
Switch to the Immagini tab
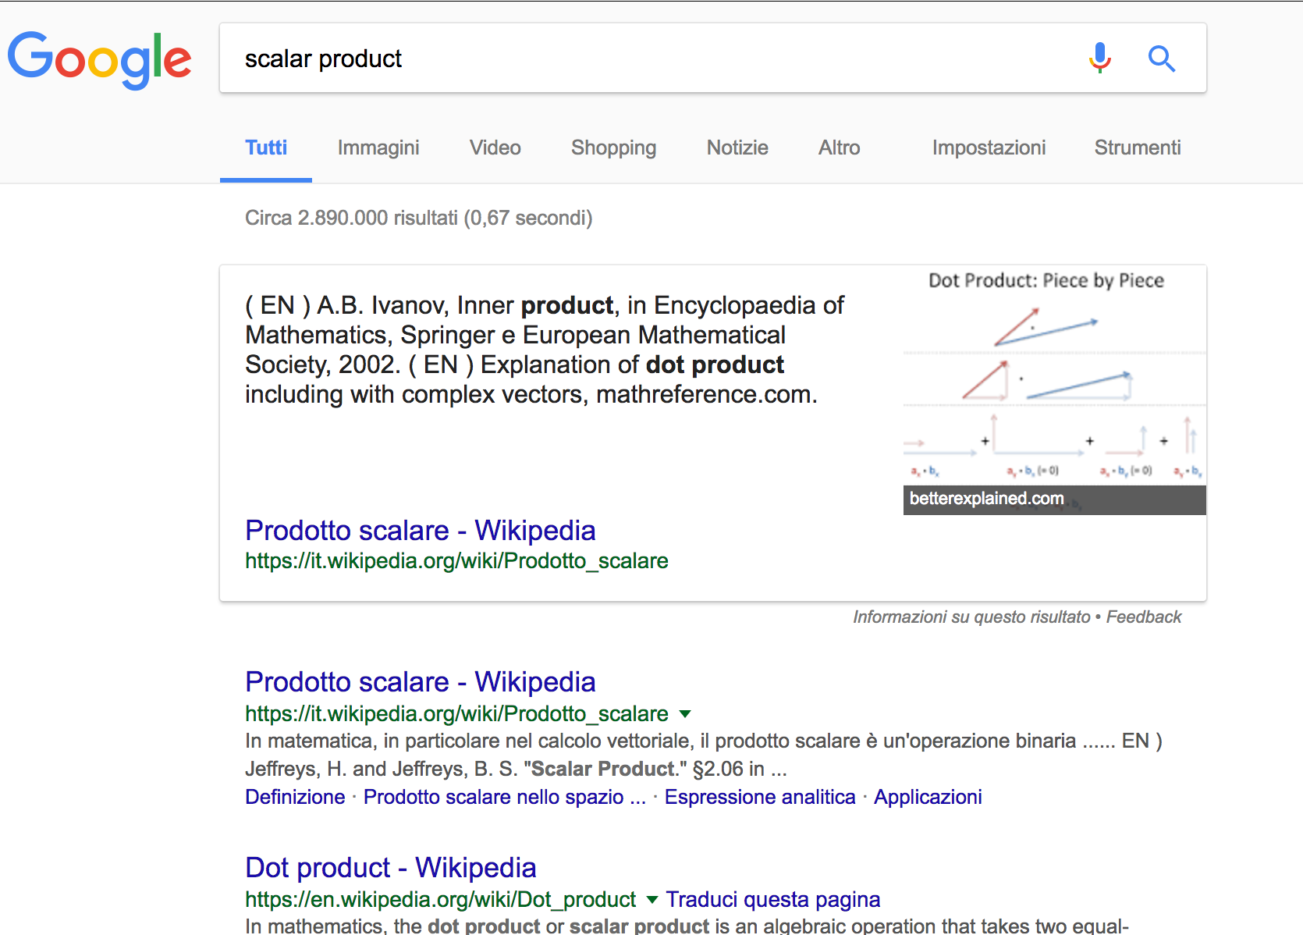coord(378,148)
